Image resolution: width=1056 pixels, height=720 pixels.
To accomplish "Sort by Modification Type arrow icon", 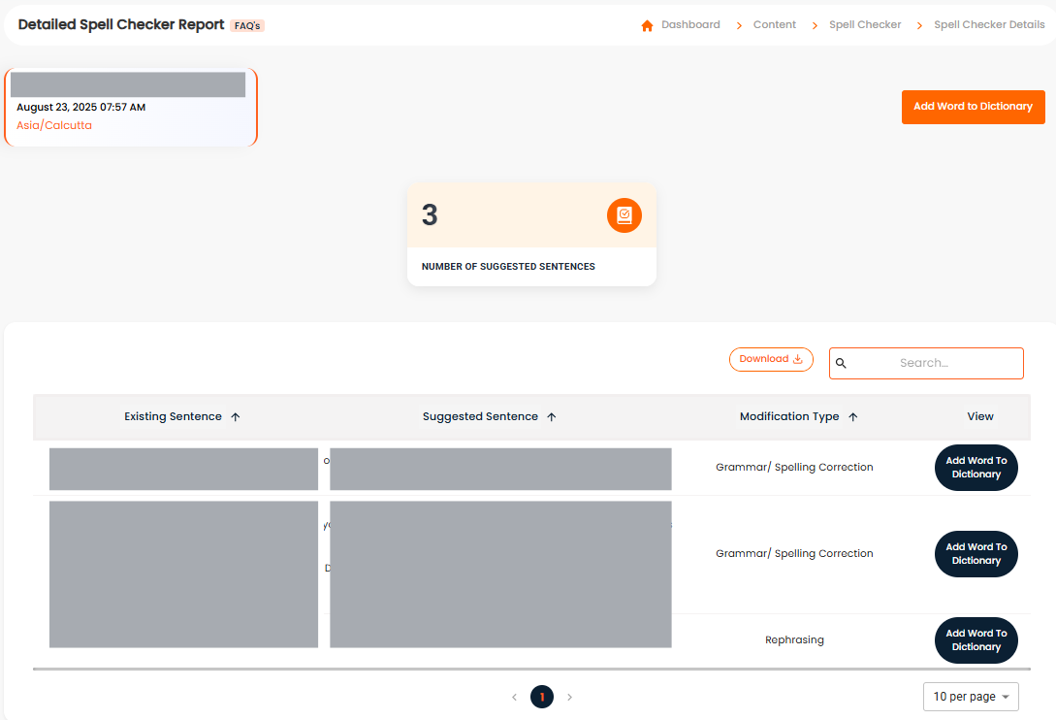I will coord(853,417).
